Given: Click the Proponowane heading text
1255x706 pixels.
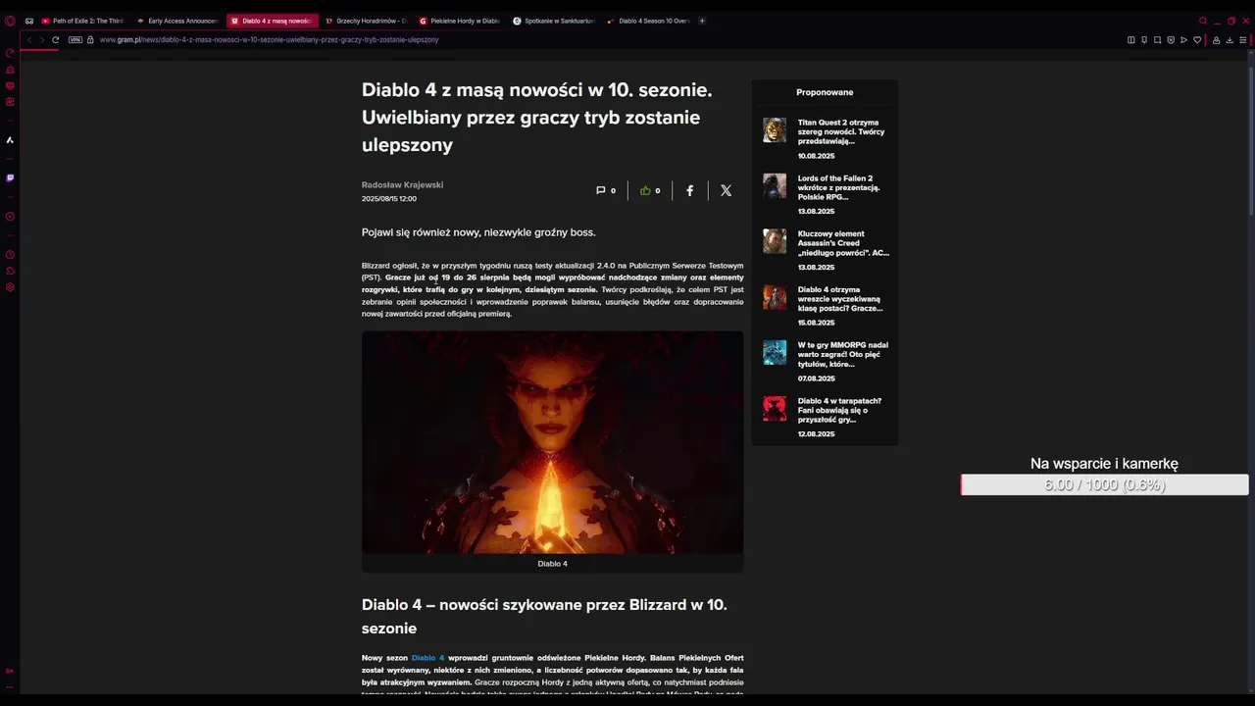Looking at the screenshot, I should pos(825,92).
